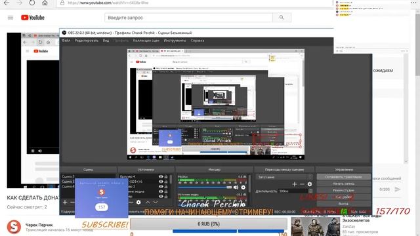Add a new scene transition
420x236 pixels.
tap(295, 184)
